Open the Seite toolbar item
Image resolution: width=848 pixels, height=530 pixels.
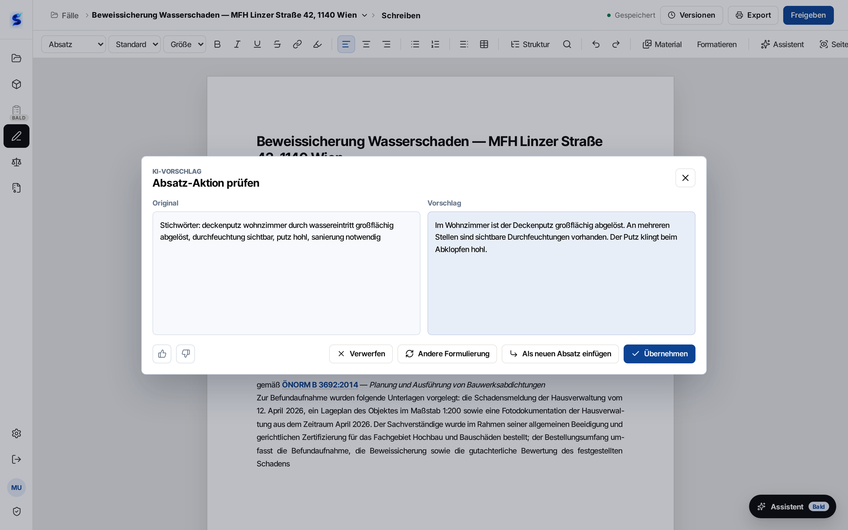pyautogui.click(x=833, y=44)
